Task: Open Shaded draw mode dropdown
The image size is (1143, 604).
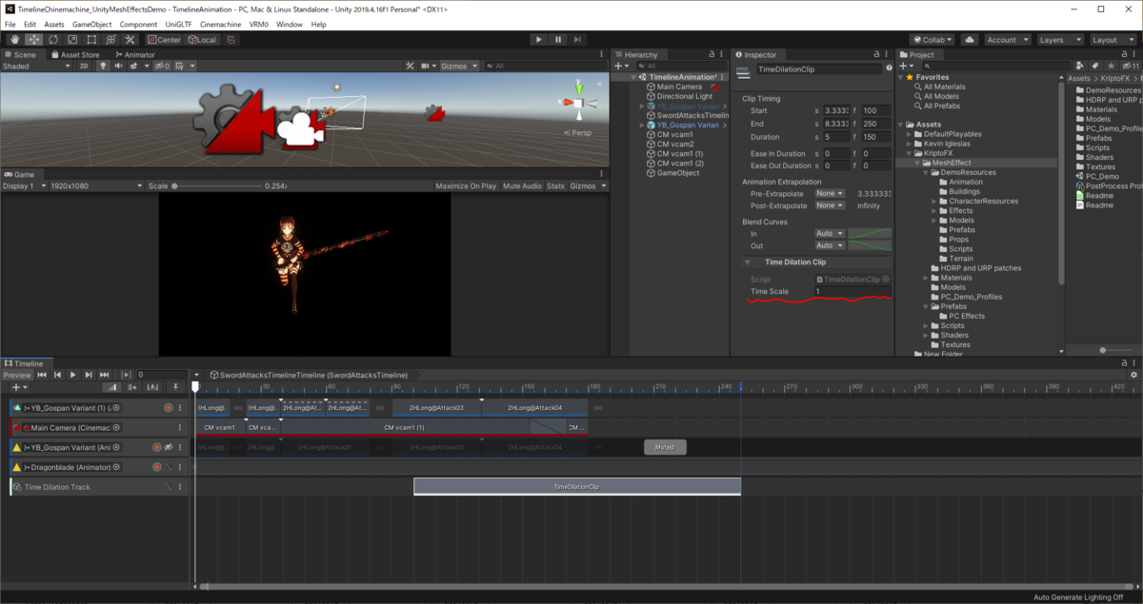Action: (36, 67)
